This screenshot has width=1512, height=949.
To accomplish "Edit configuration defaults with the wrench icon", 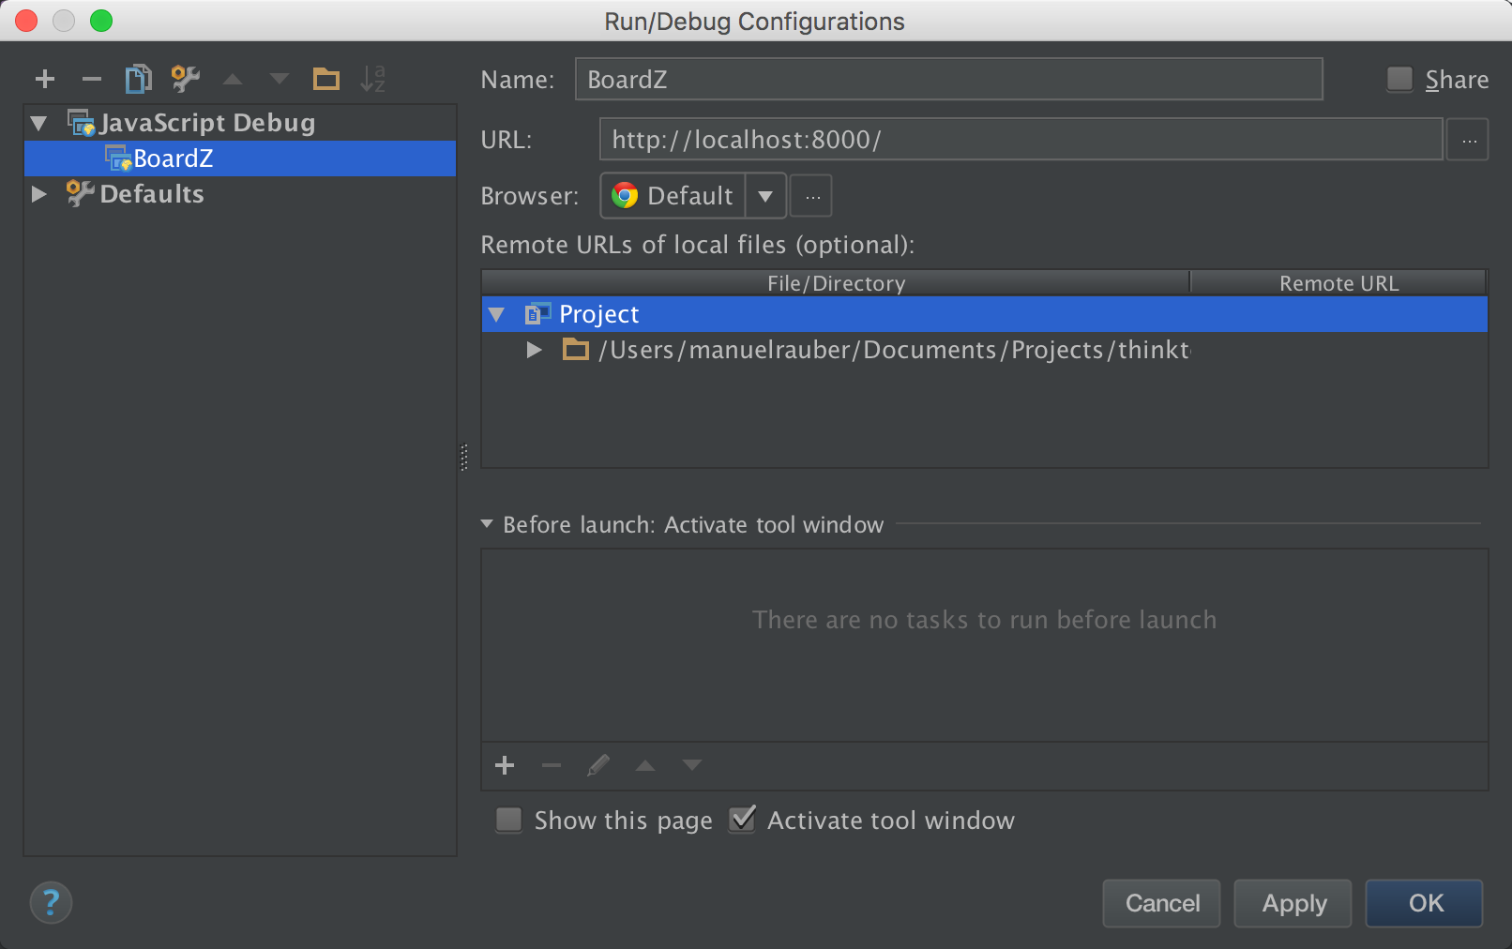I will (185, 79).
